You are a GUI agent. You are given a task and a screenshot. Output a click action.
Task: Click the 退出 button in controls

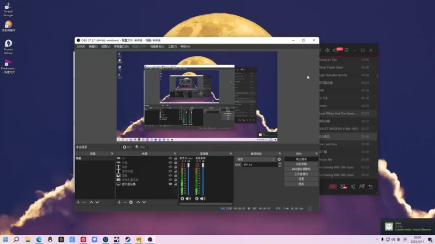[301, 184]
